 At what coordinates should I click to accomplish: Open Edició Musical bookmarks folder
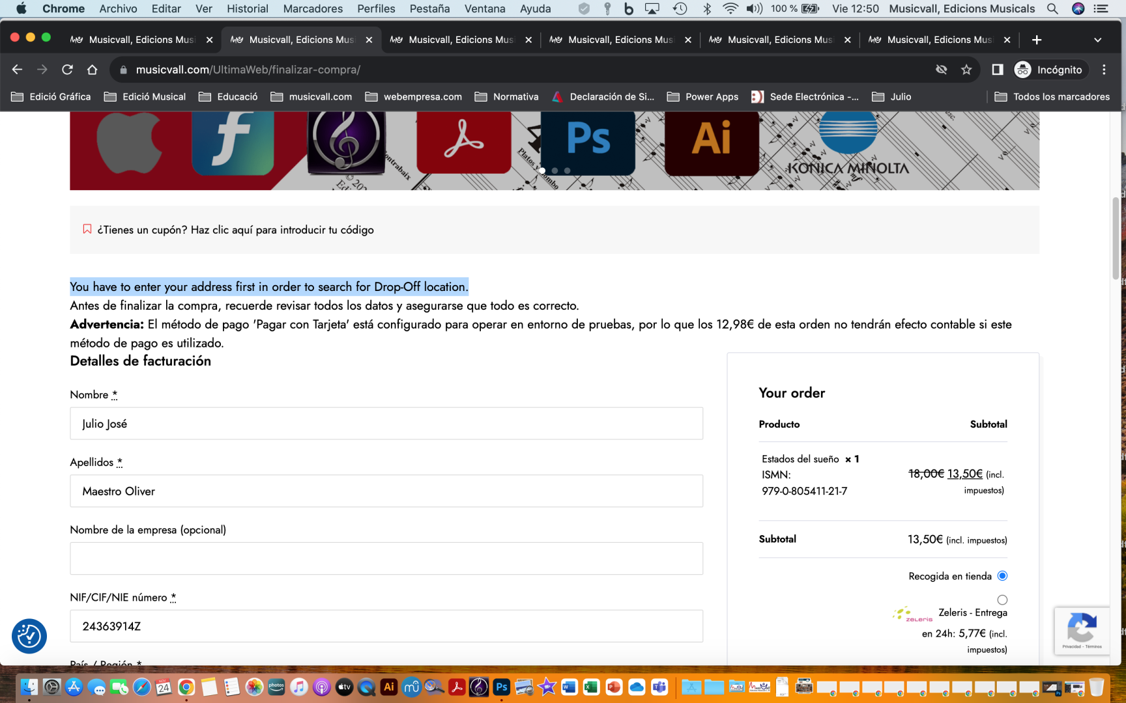click(x=145, y=96)
